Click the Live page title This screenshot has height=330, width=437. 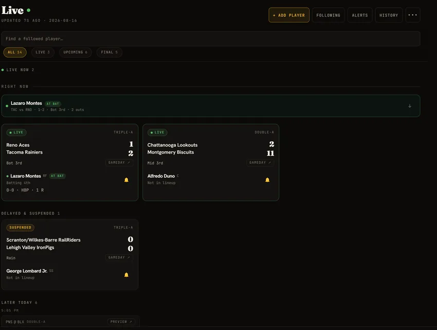(x=12, y=10)
